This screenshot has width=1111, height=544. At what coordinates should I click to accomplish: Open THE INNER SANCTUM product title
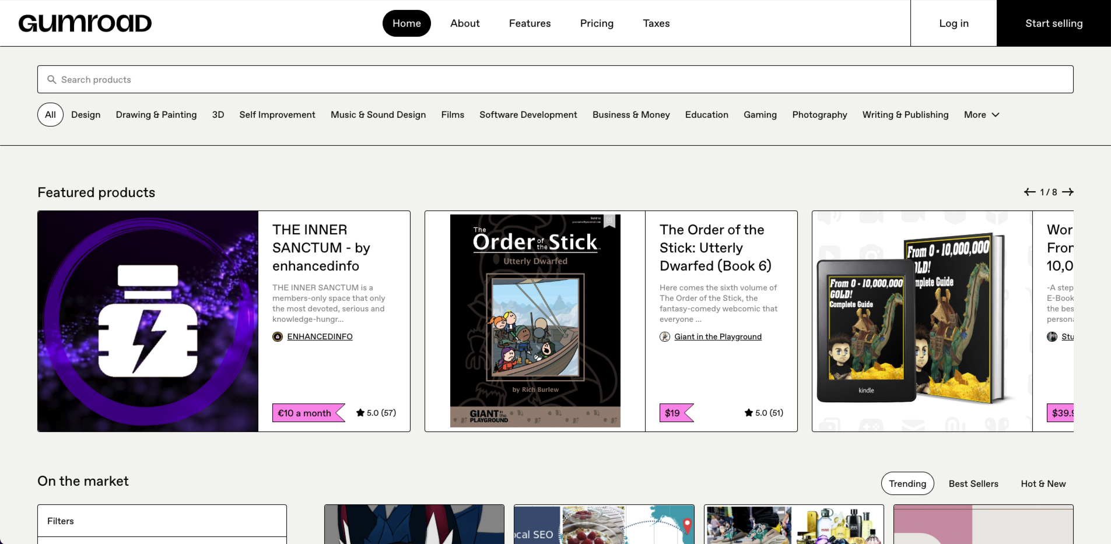(321, 248)
